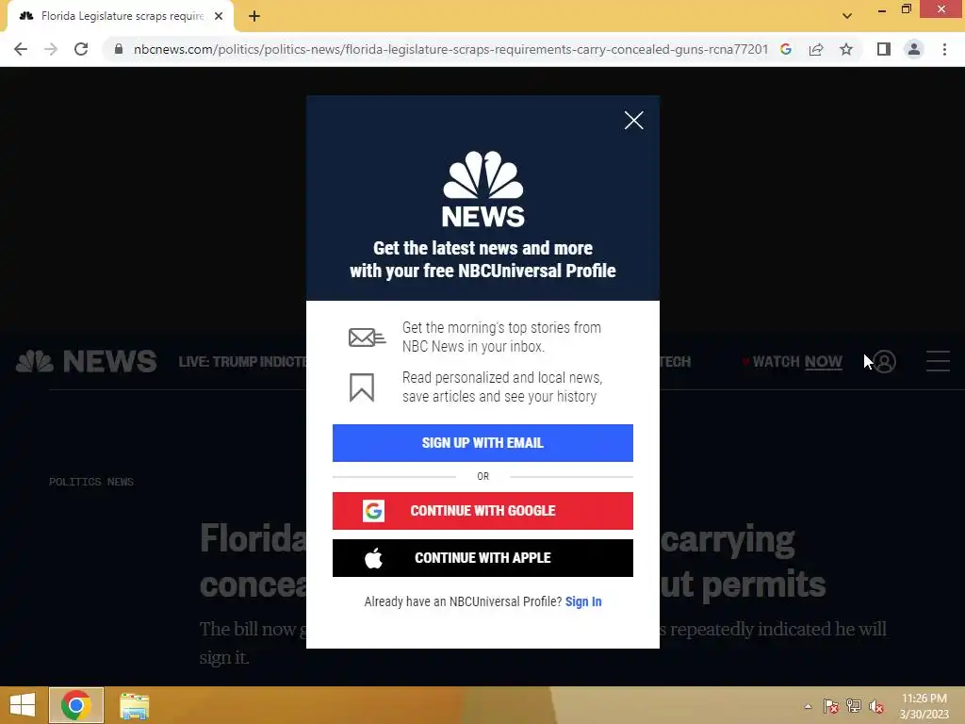Choose Continue With Apple

click(482, 558)
